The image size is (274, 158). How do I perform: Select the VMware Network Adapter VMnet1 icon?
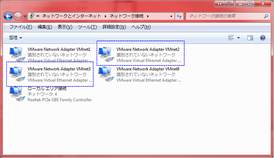click(16, 54)
